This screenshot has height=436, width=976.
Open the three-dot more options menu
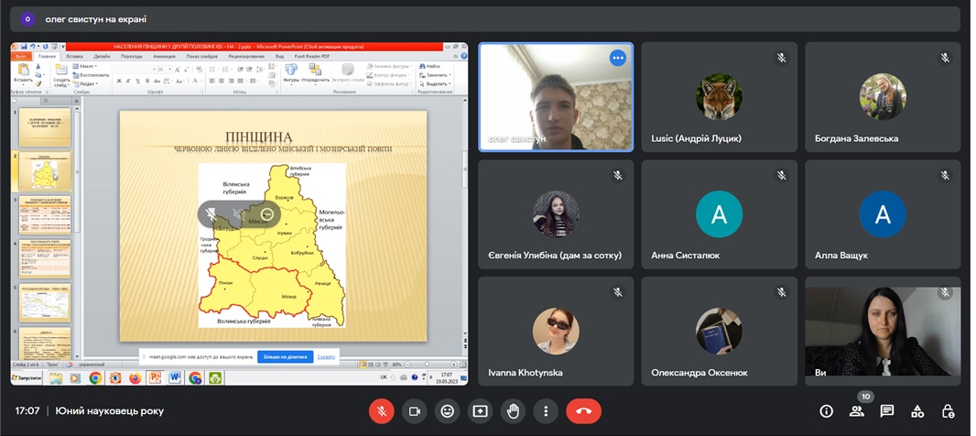point(546,411)
